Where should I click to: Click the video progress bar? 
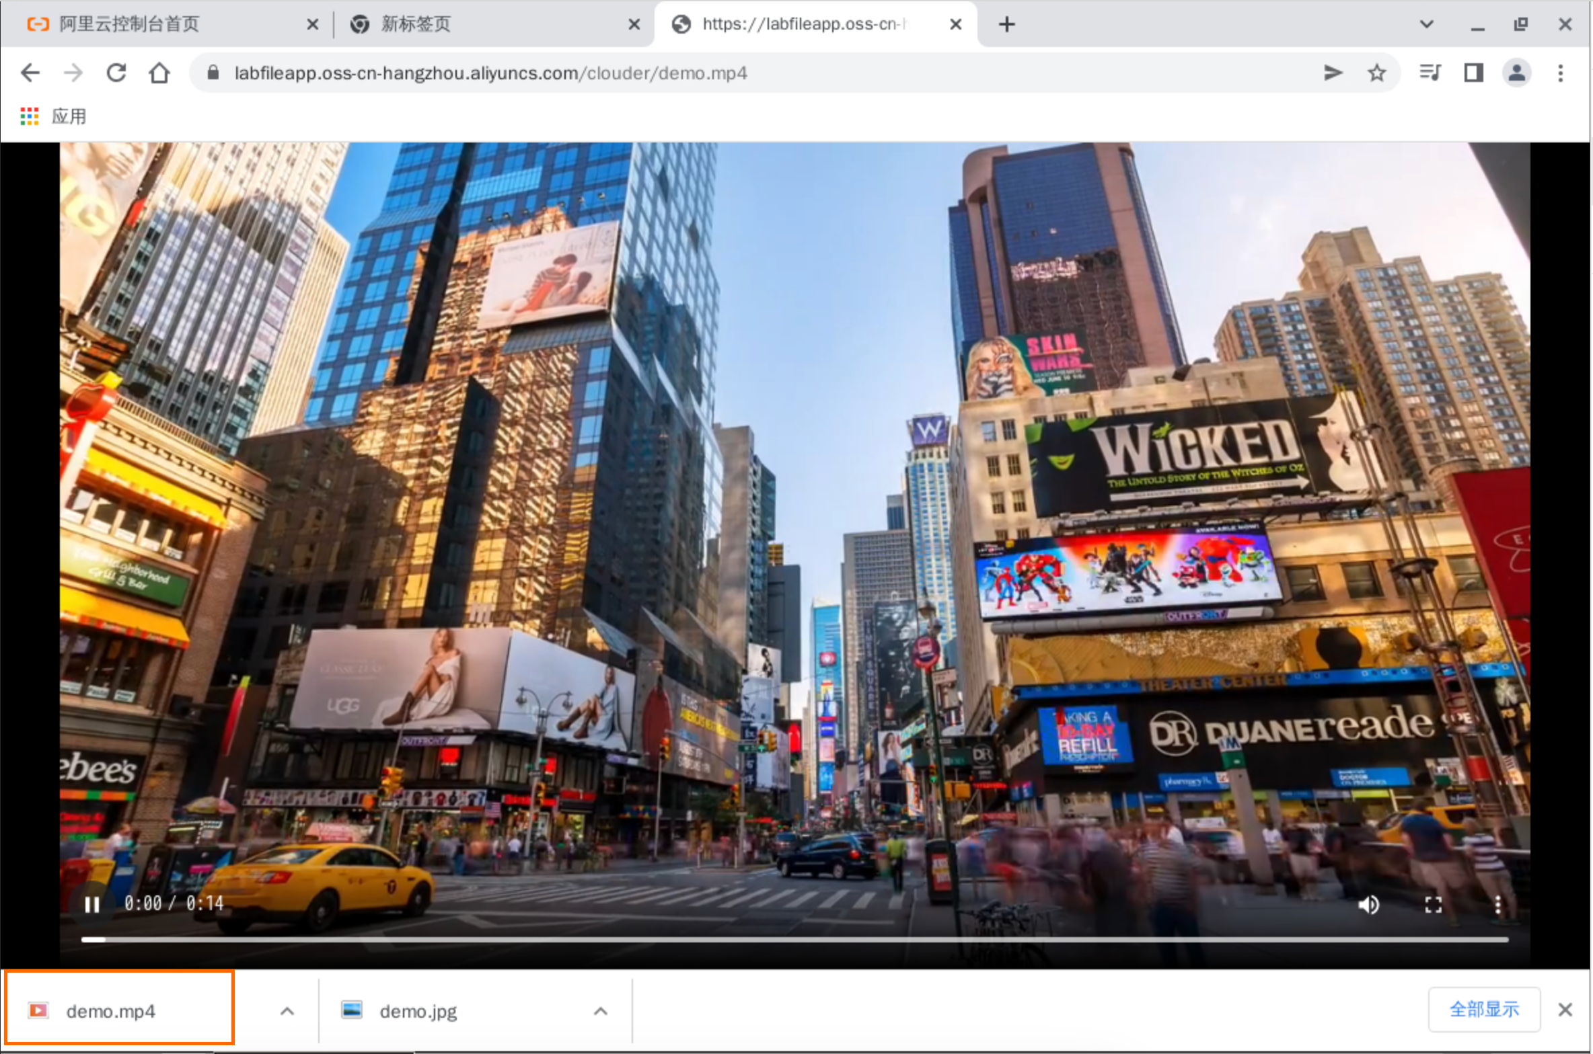pyautogui.click(x=794, y=939)
